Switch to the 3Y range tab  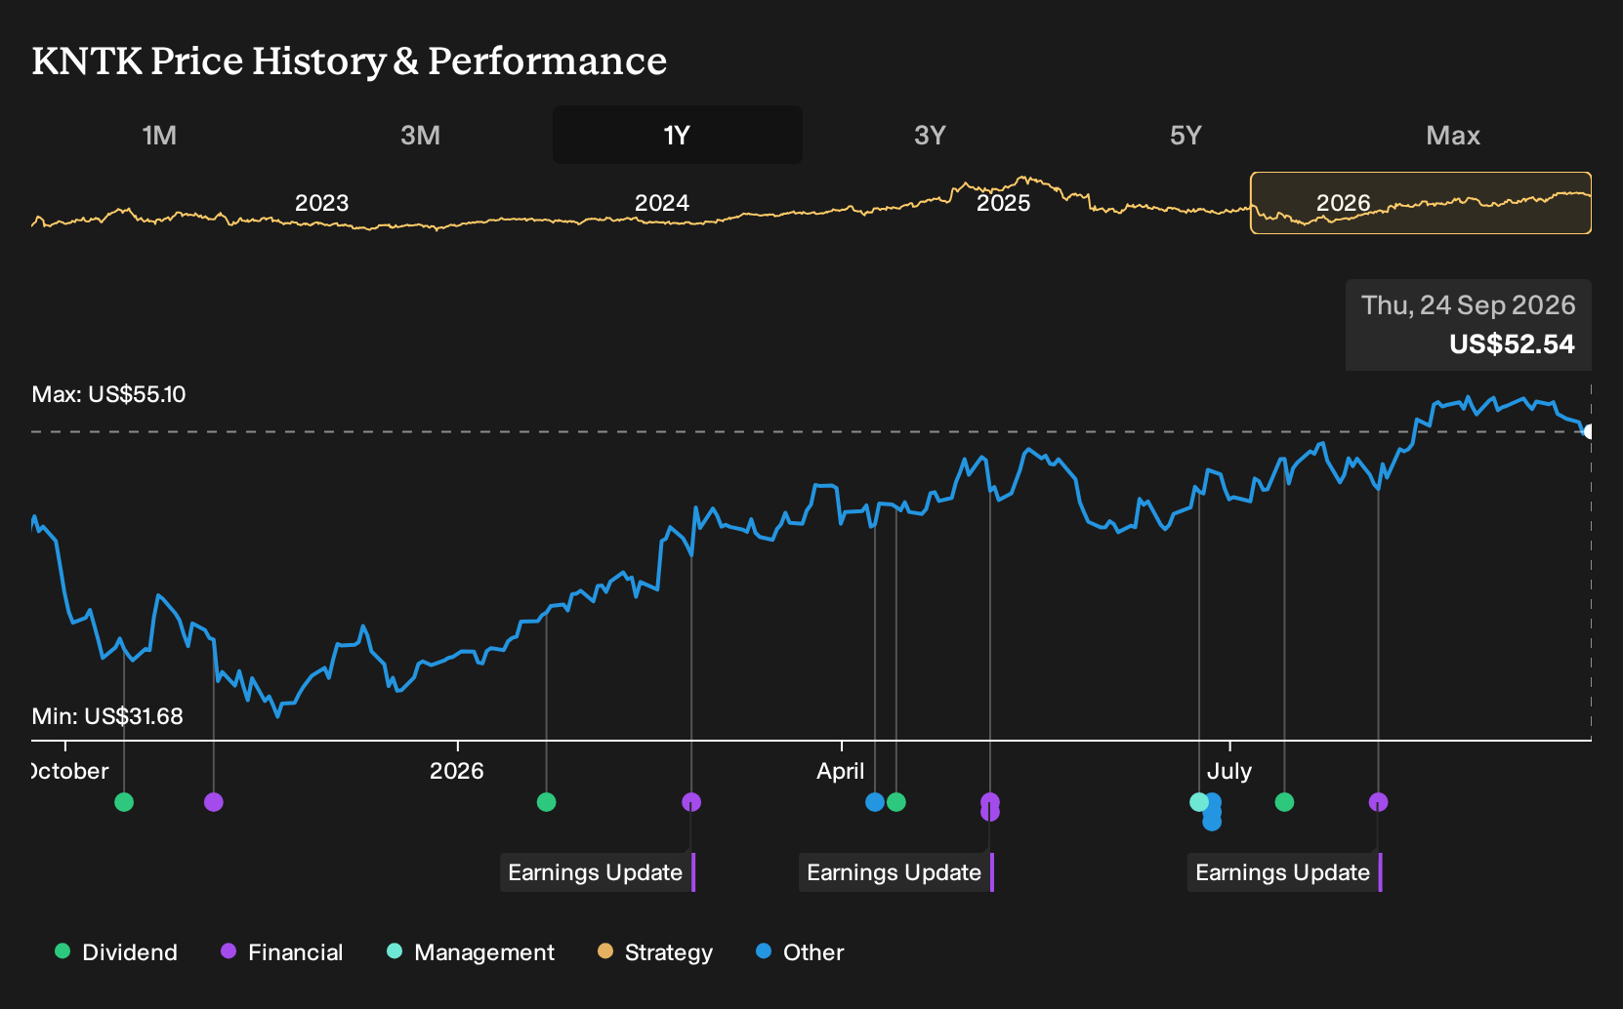tap(930, 135)
